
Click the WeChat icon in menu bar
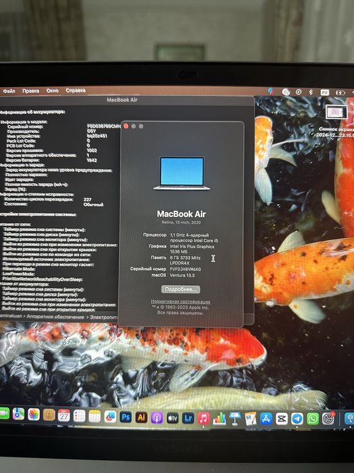(286, 92)
